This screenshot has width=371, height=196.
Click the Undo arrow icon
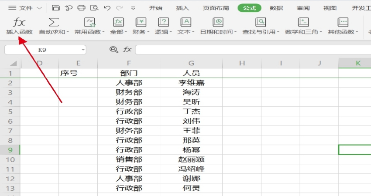click(107, 8)
